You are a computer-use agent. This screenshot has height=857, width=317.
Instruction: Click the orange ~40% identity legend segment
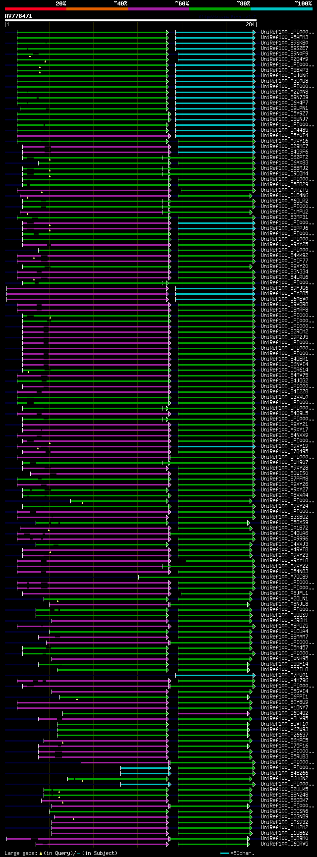[97, 9]
